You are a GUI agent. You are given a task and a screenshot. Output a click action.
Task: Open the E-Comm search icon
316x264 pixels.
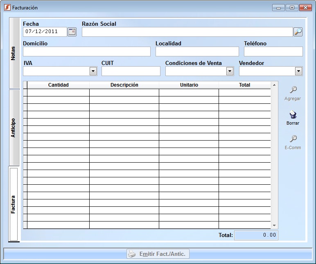(293, 139)
